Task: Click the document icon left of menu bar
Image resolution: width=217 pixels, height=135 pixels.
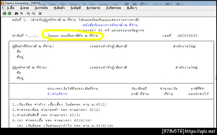Action: point(3,8)
